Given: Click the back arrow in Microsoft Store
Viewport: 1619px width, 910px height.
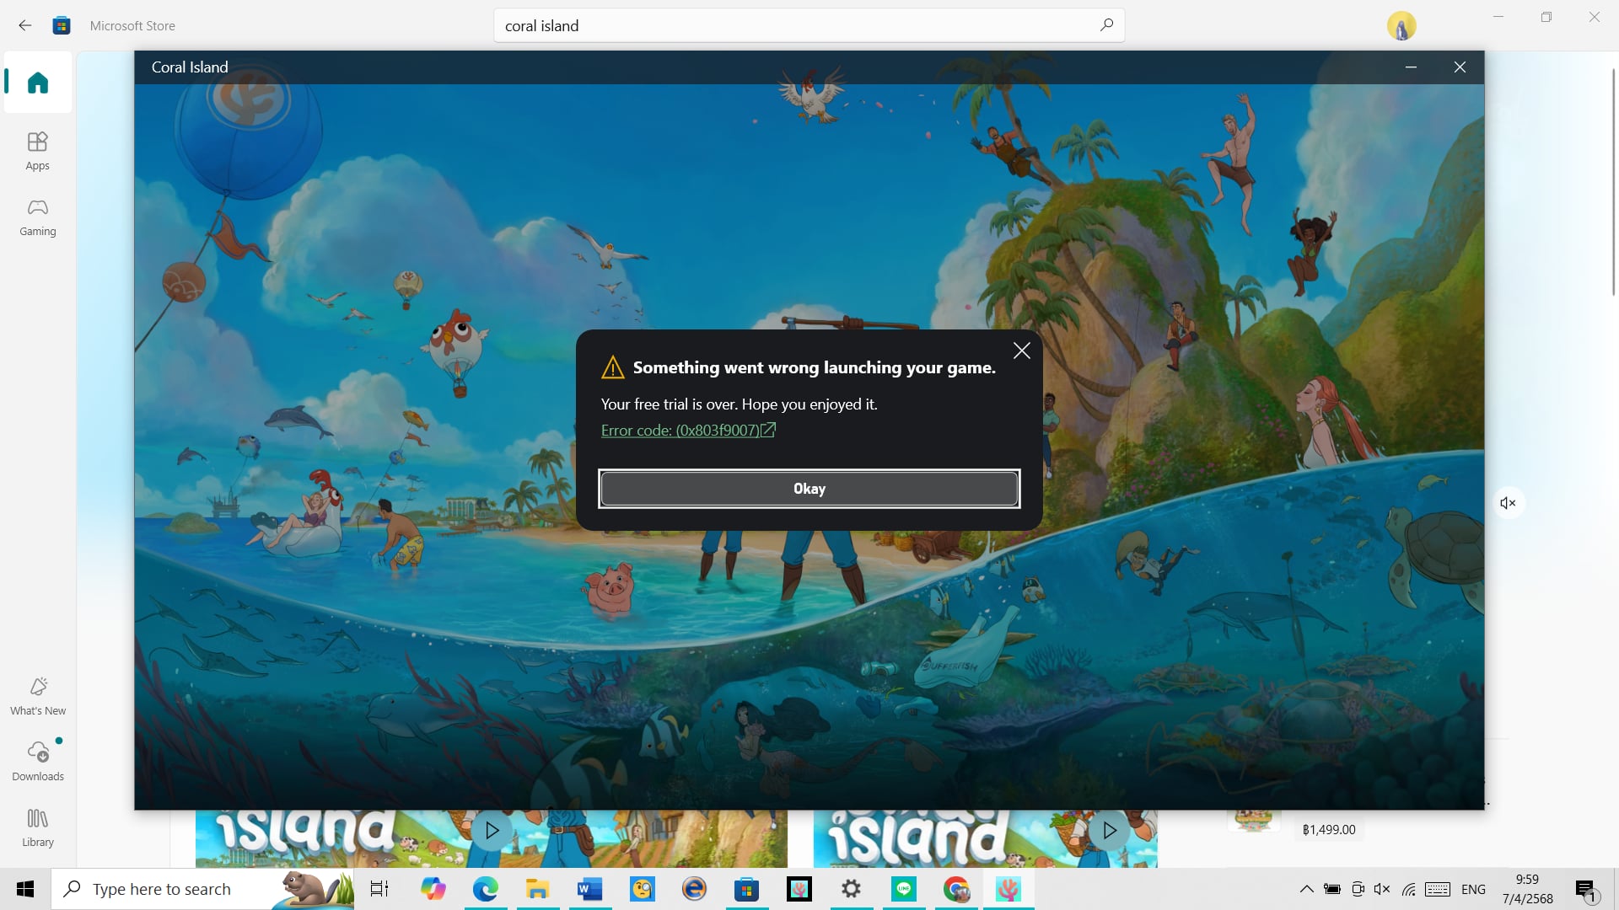Looking at the screenshot, I should 25,25.
